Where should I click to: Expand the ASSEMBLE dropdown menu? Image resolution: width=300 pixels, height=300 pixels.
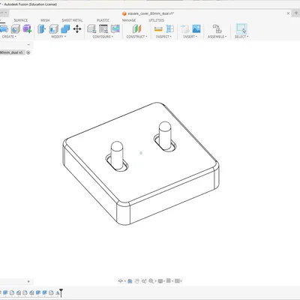click(x=217, y=37)
